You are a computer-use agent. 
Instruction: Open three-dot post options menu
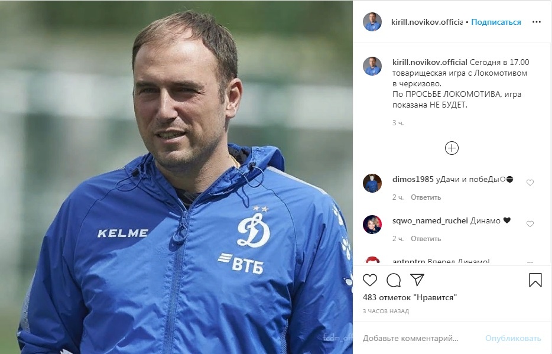[x=536, y=22]
